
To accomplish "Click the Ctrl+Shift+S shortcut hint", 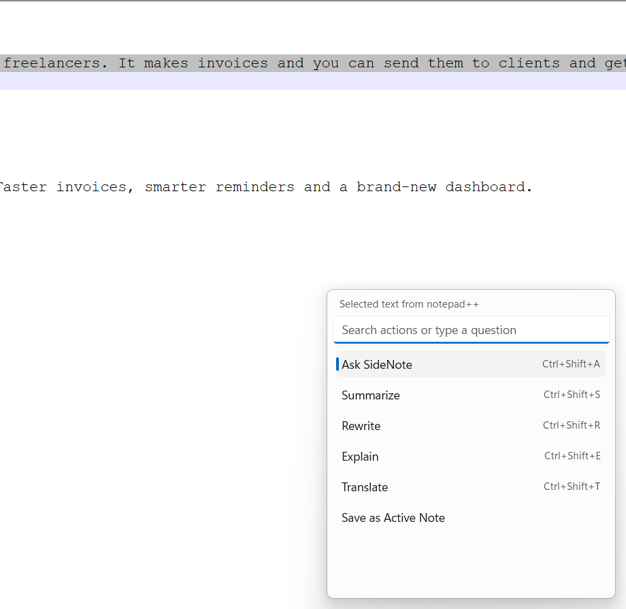I will click(572, 395).
